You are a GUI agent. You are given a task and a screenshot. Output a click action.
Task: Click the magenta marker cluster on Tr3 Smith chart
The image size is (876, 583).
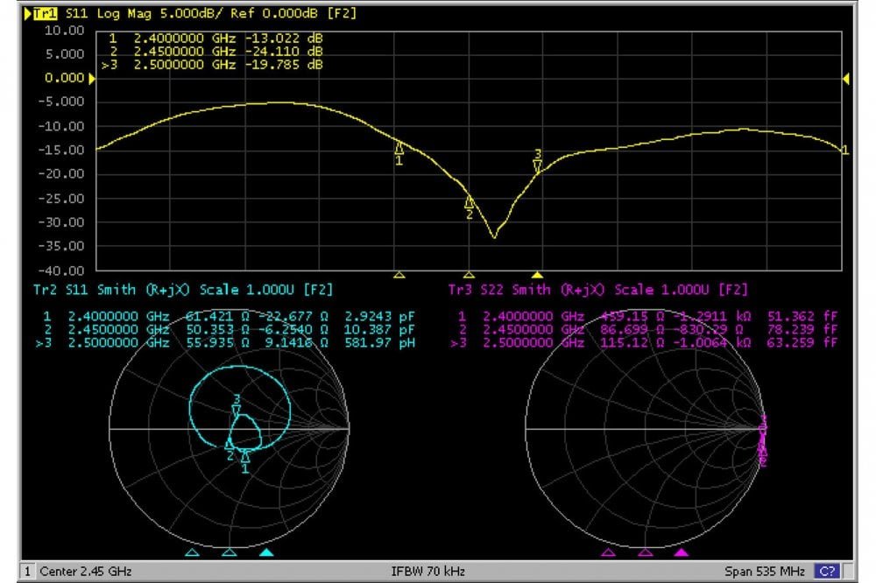[763, 440]
